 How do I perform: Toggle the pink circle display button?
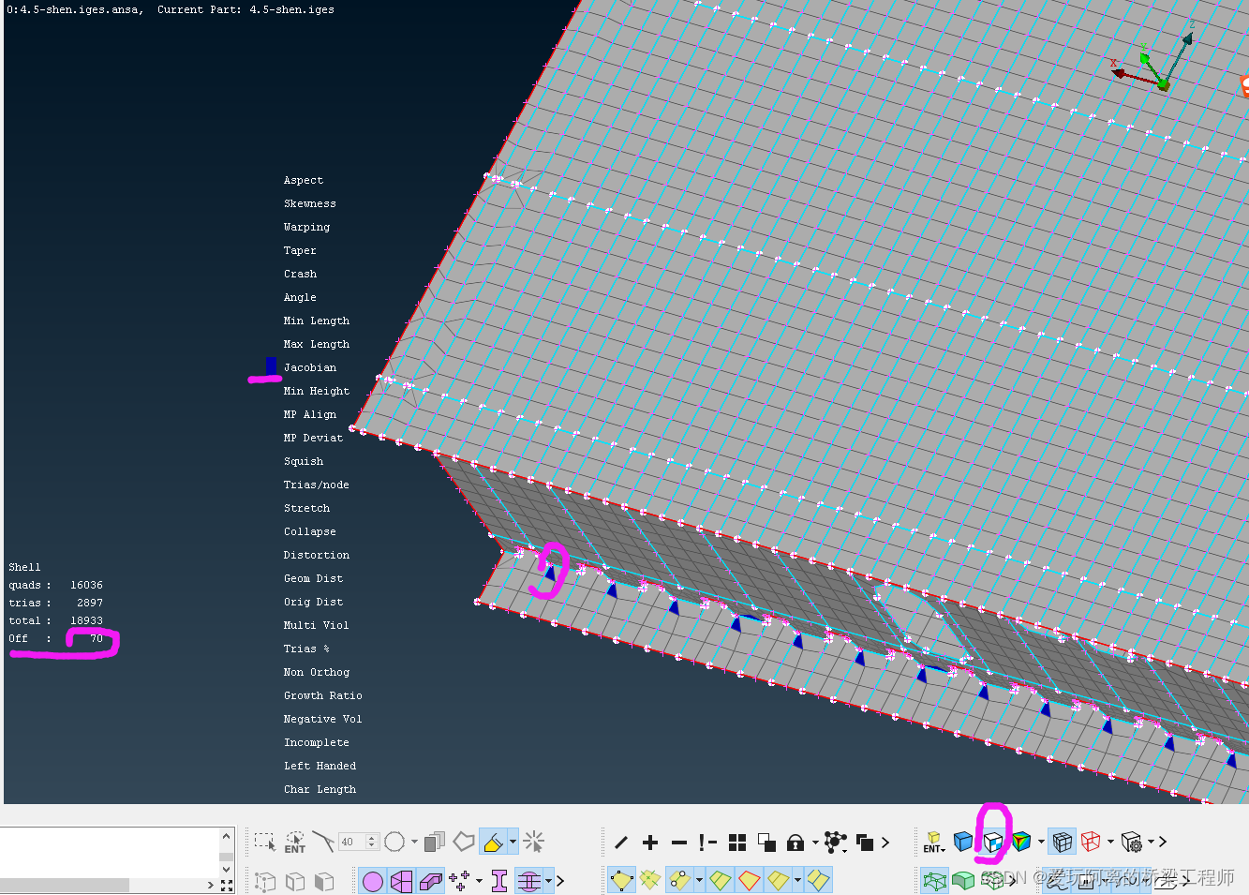point(373,881)
